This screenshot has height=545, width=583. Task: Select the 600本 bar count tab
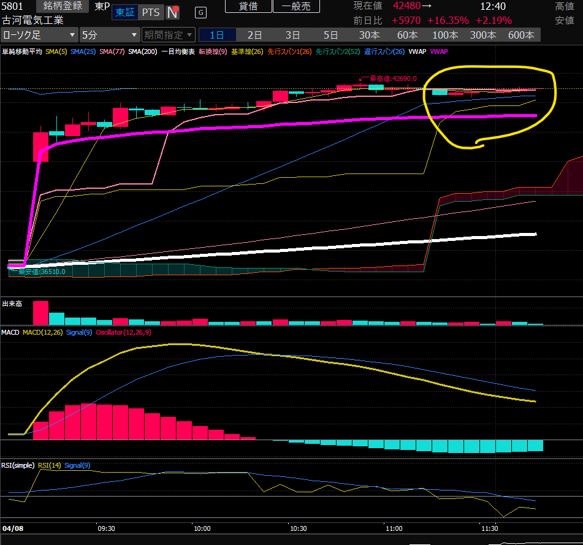coord(521,34)
